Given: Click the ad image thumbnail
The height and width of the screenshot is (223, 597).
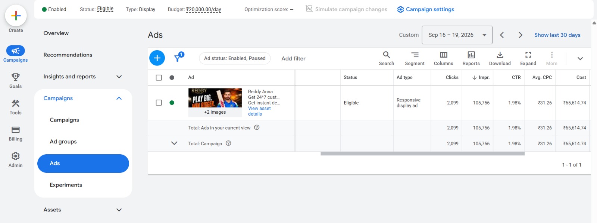Looking at the screenshot, I should [215, 98].
